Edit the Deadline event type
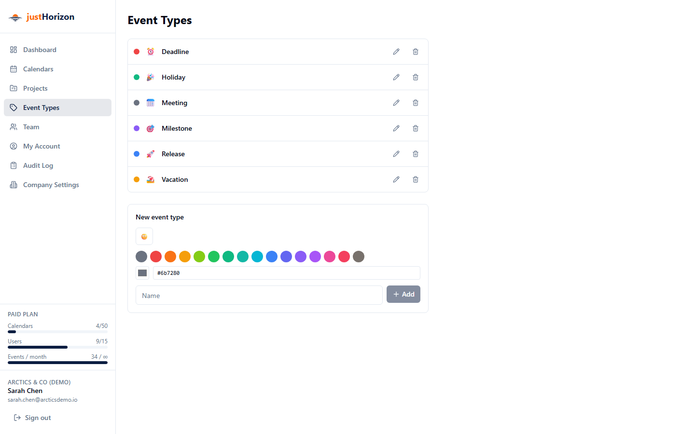 point(396,52)
